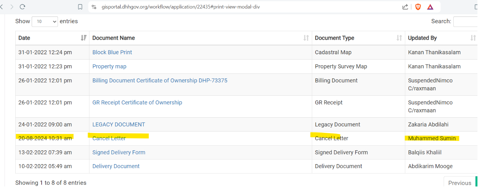Sort by Document Type column arrows

(x=399, y=38)
